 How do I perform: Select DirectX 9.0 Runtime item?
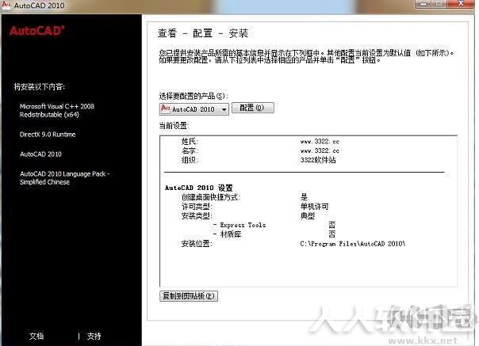click(x=48, y=135)
